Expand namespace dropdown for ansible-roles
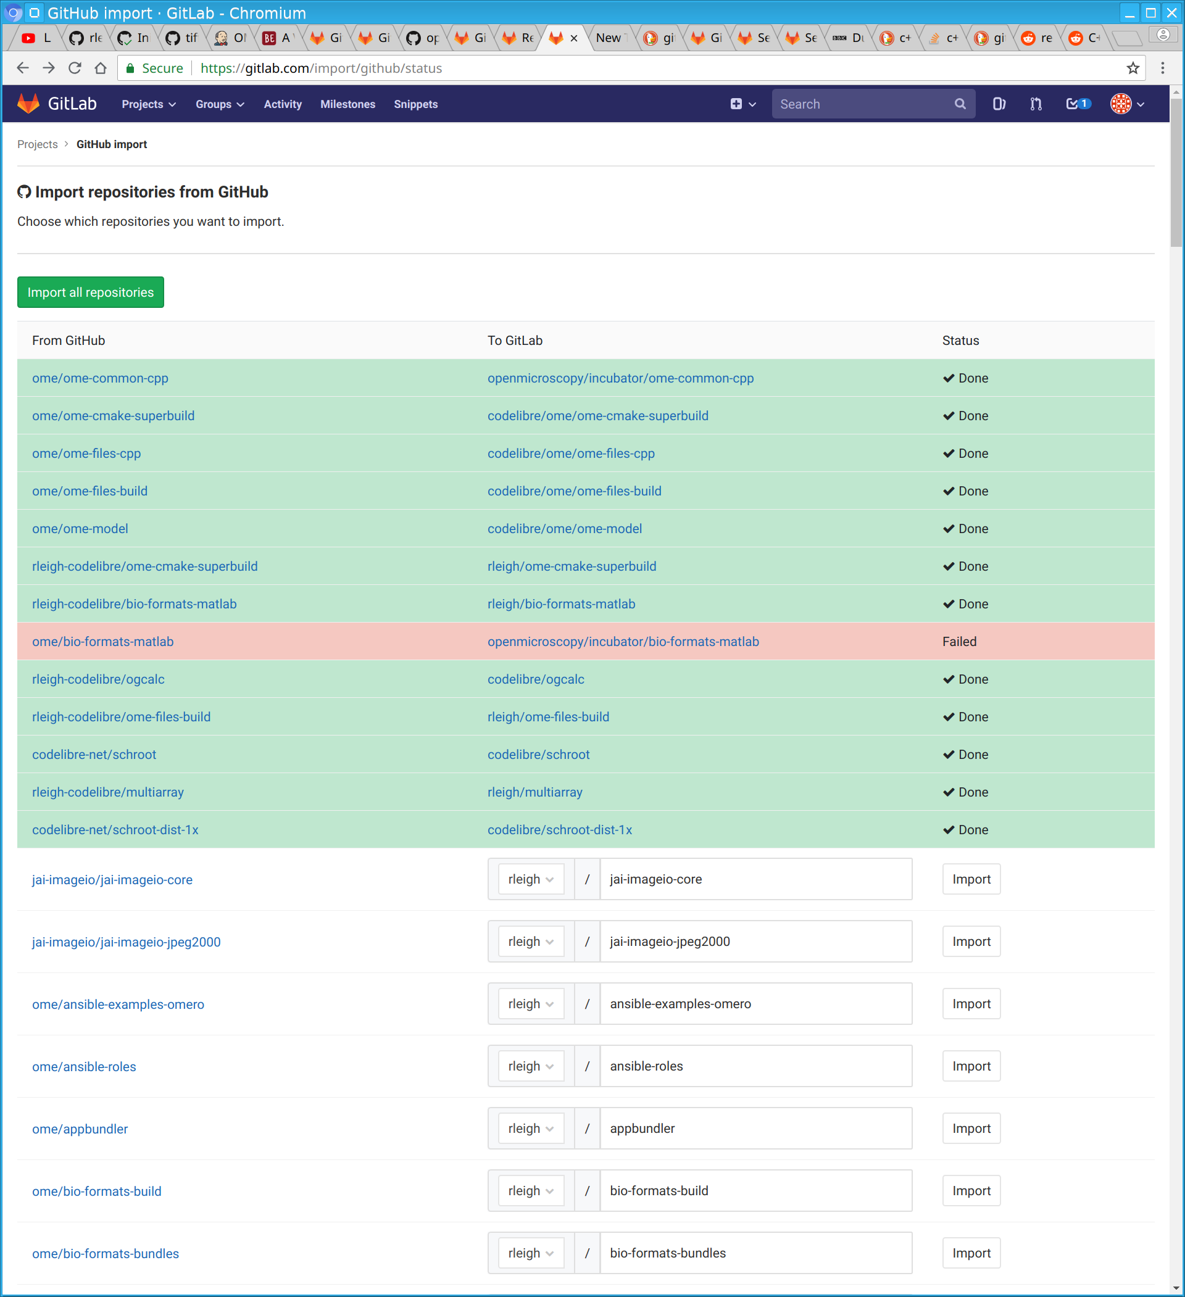1185x1297 pixels. 531,1066
